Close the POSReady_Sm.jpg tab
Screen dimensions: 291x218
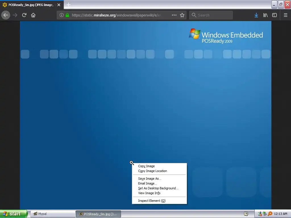[59, 5]
